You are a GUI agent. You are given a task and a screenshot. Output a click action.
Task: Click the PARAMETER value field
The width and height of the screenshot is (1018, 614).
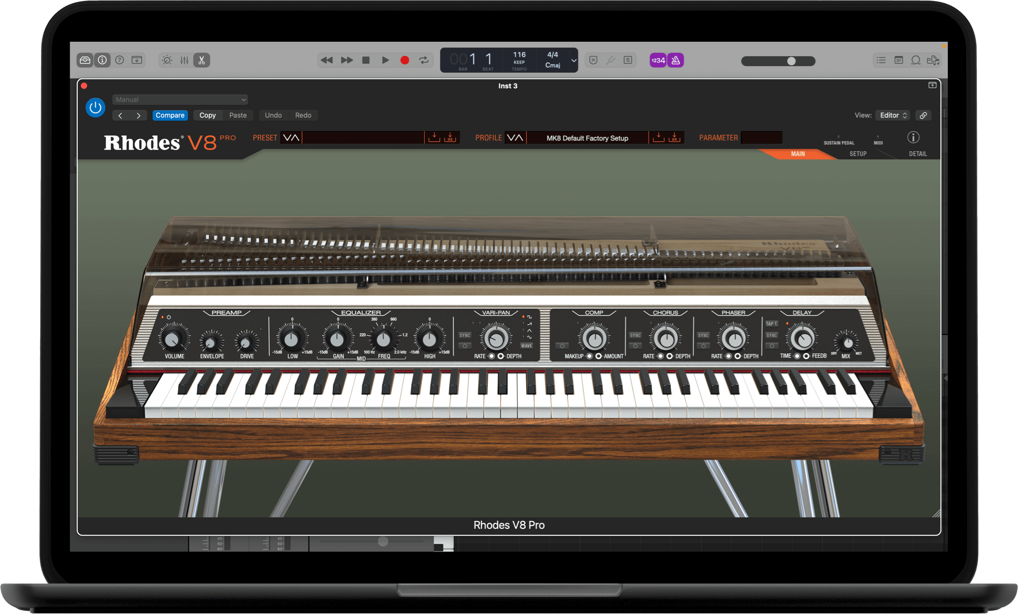pyautogui.click(x=761, y=138)
